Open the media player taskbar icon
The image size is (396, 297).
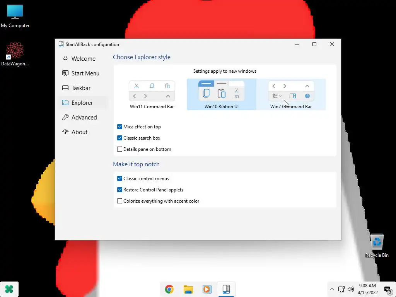(207, 289)
